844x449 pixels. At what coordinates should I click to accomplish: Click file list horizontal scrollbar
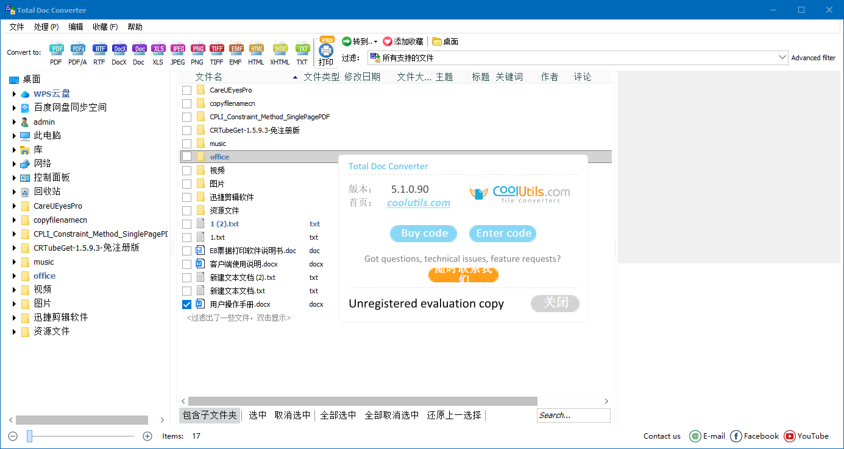tap(363, 401)
